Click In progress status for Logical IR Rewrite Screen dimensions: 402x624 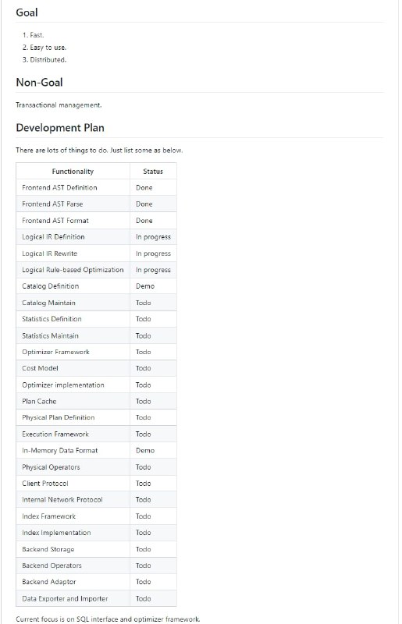[x=153, y=253]
